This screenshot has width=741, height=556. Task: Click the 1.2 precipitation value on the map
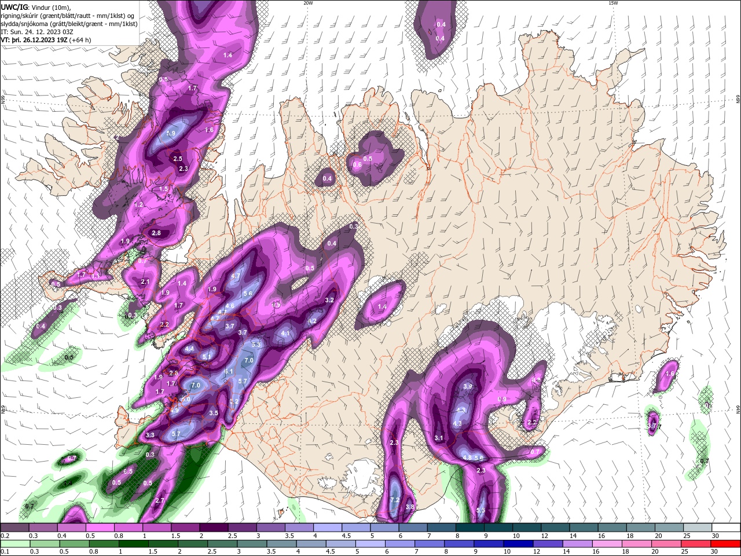138,205
